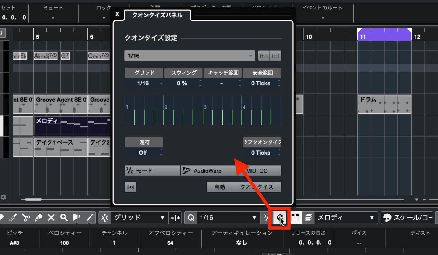Screen dimensions: 438x255
Task: Click the horizontal scrollbar thumb
Action: coord(33,199)
